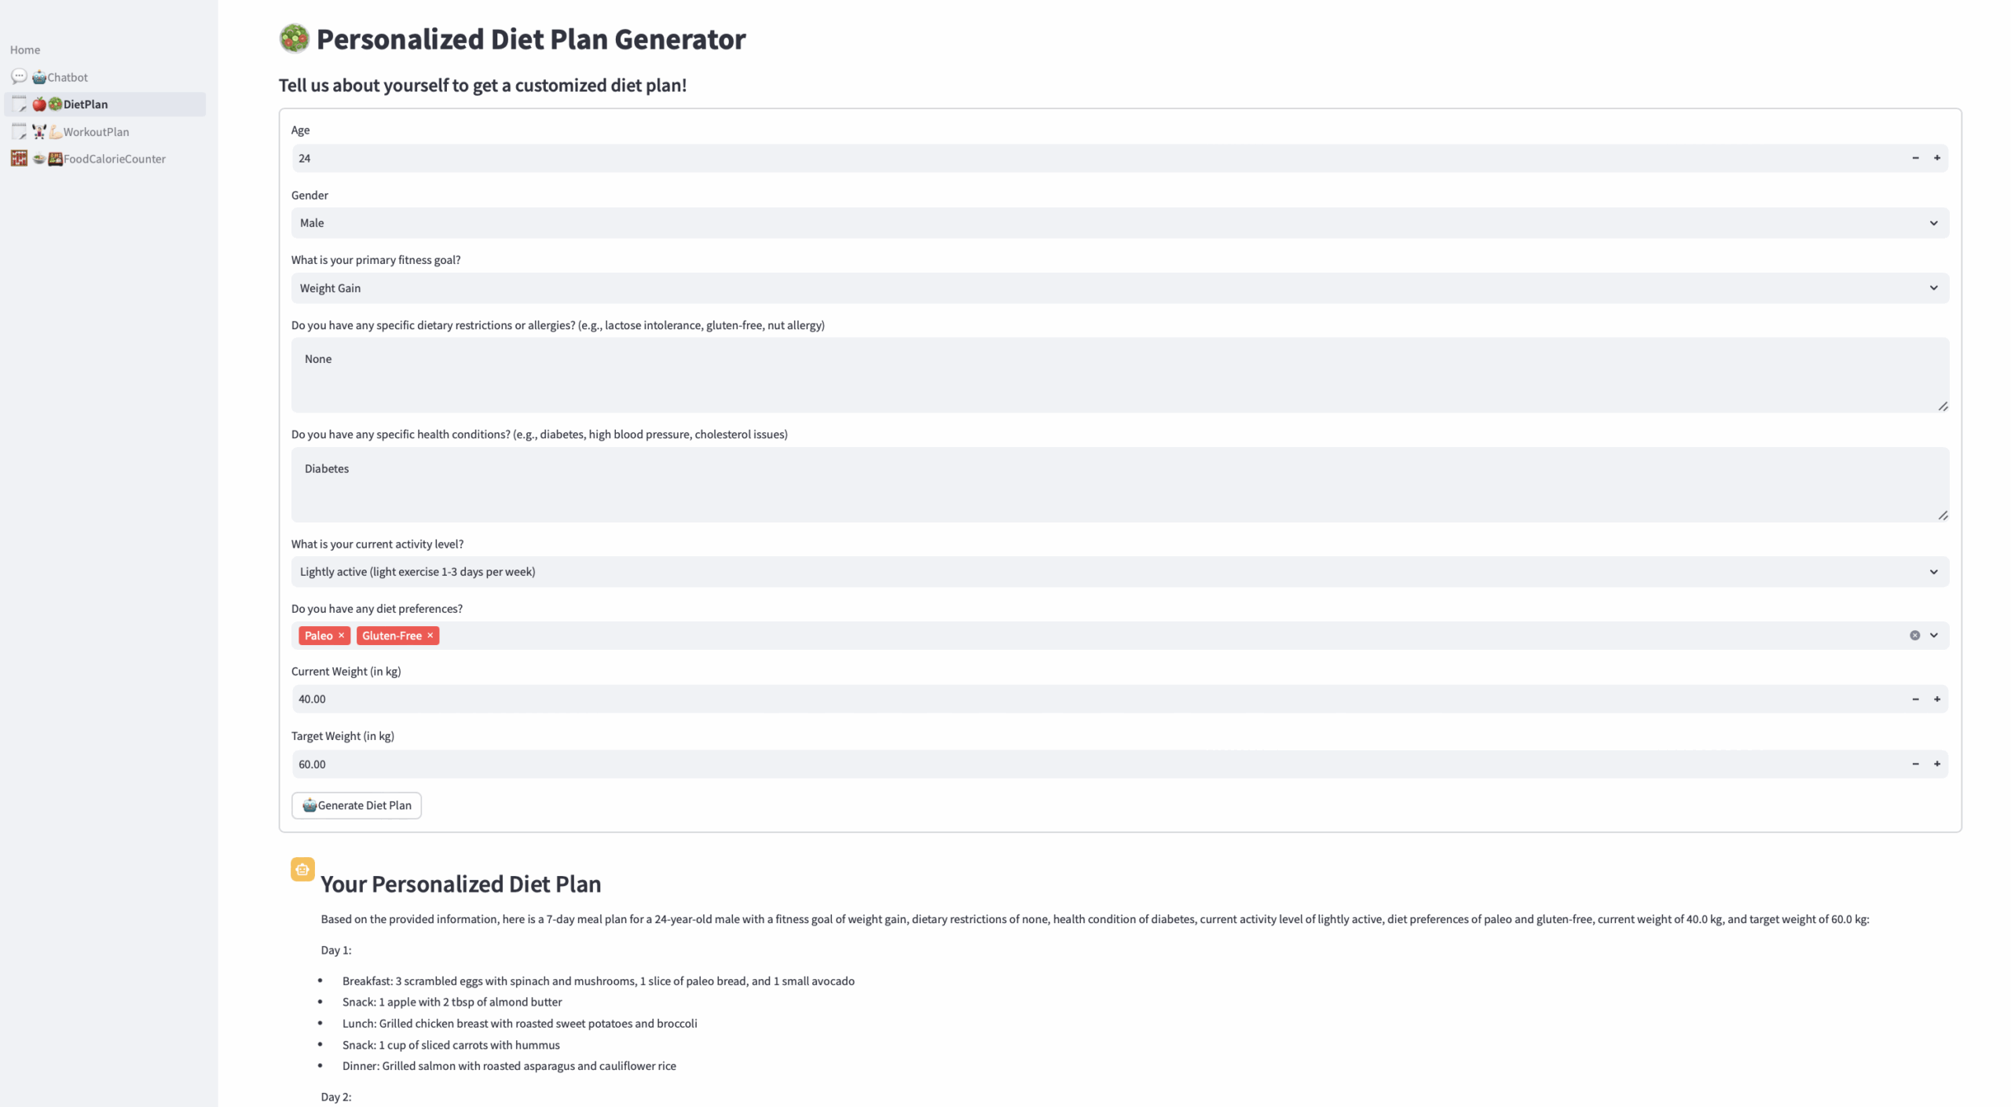Remove the Paleo tag
The image size is (2011, 1107).
(x=341, y=635)
